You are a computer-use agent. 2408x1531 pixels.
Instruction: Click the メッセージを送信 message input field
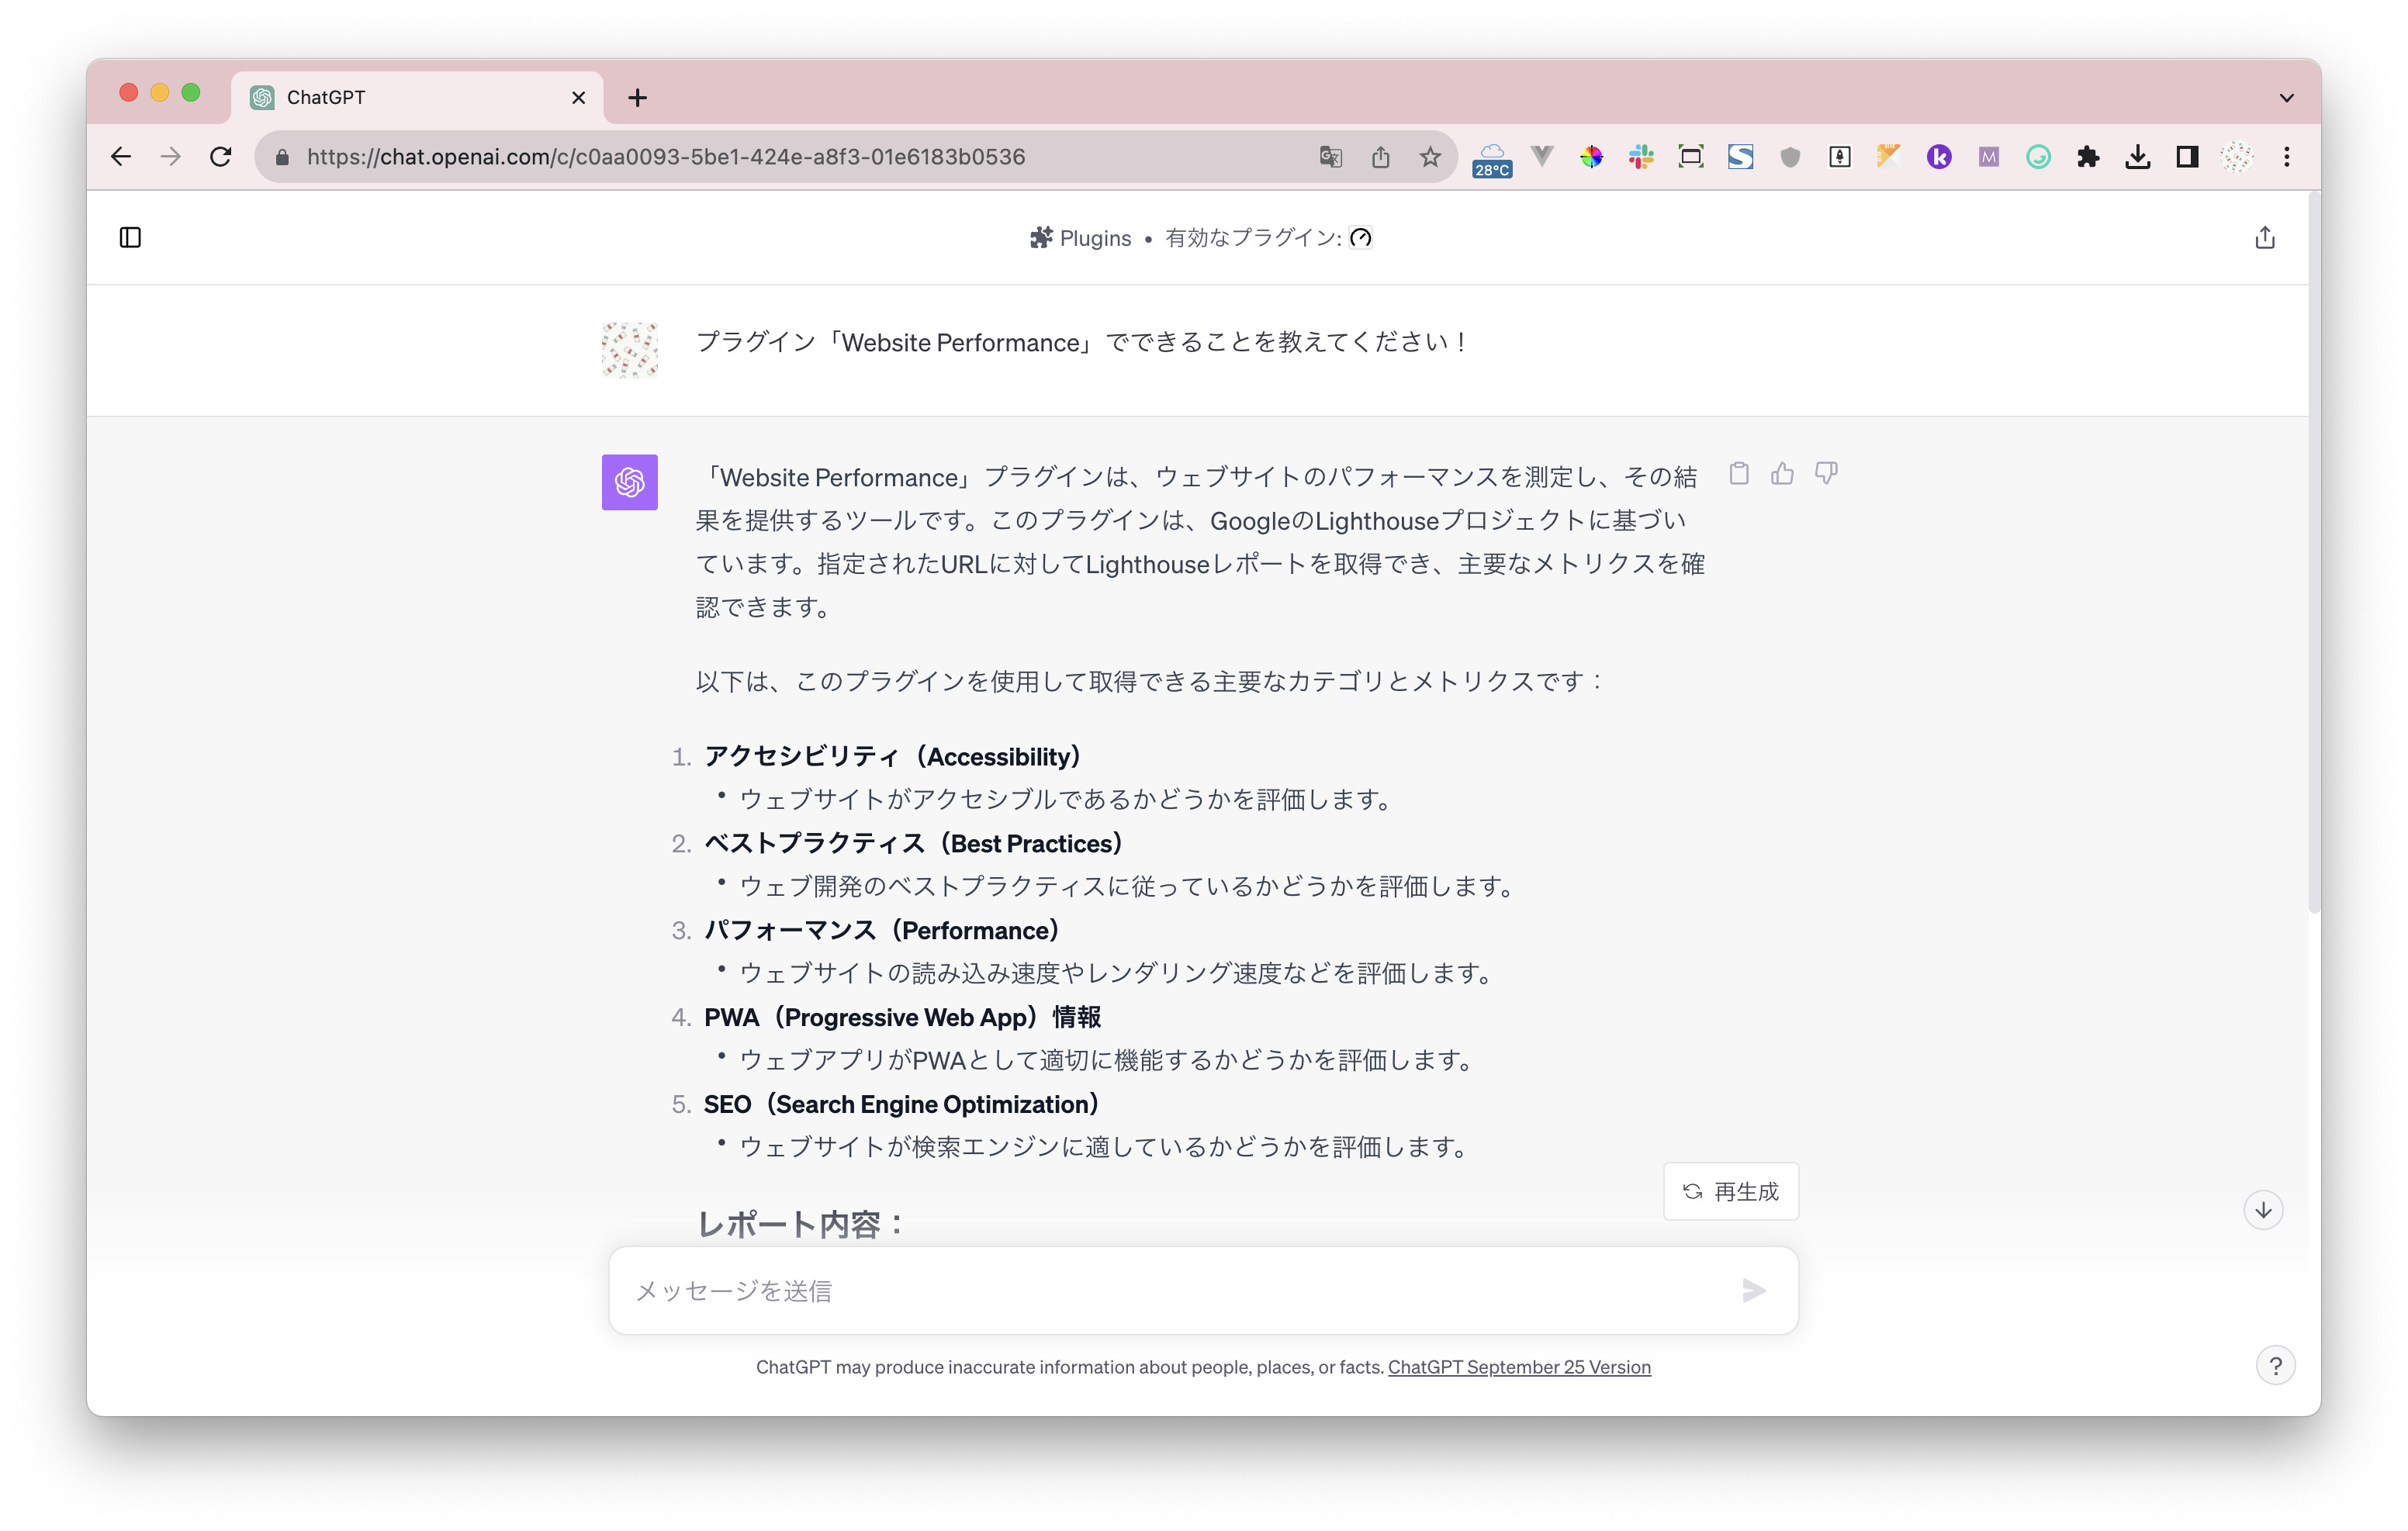click(1170, 1290)
